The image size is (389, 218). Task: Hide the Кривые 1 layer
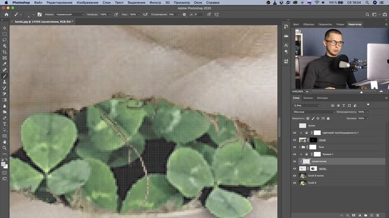point(294,154)
